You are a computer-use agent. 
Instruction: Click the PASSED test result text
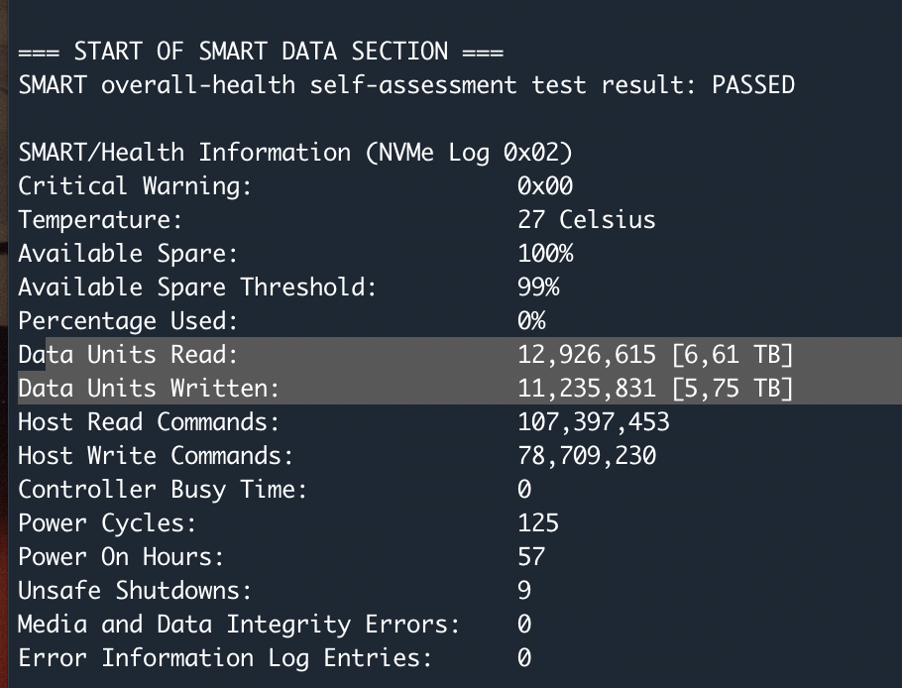[753, 85]
